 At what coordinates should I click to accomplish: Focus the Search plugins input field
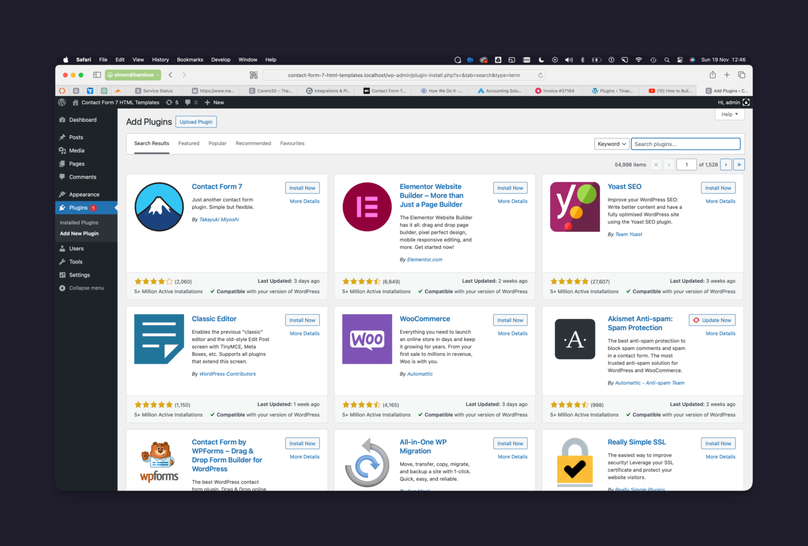point(686,144)
